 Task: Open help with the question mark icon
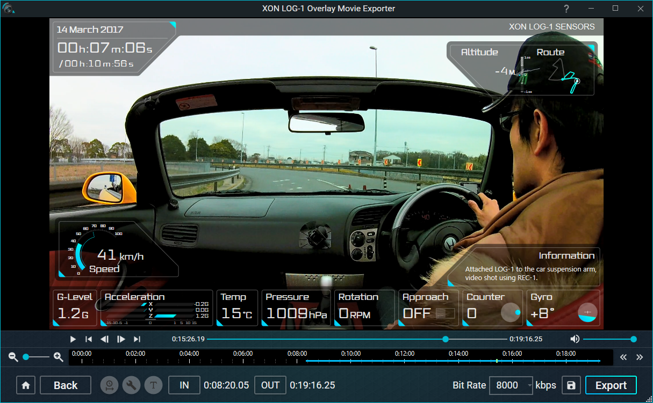[566, 9]
